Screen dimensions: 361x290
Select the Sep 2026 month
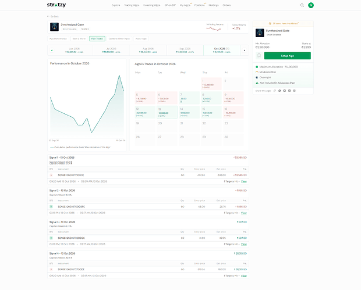click(185, 50)
